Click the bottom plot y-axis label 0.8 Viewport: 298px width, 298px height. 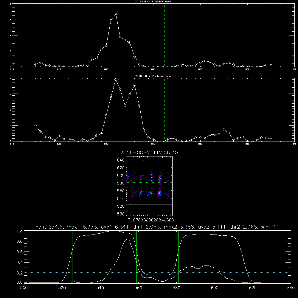pyautogui.click(x=19, y=241)
